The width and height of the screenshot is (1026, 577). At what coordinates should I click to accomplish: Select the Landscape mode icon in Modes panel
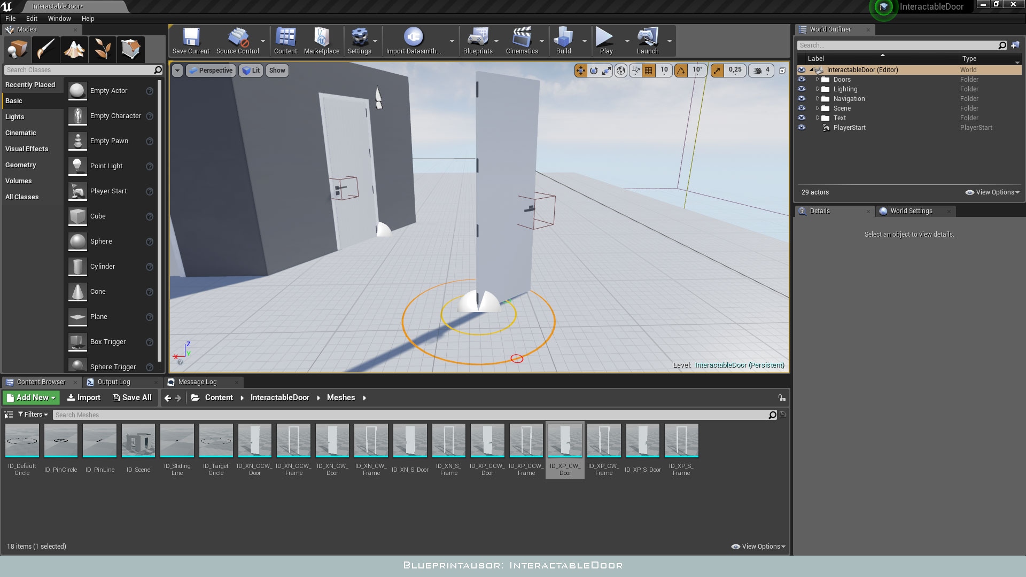[74, 49]
